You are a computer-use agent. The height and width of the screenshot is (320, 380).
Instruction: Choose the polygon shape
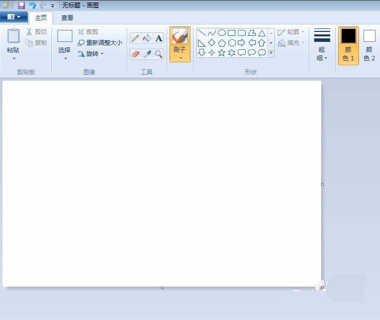point(252,33)
